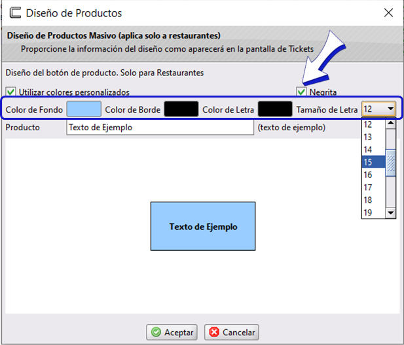
Task: Click the font size list's scroll up arrow
Action: pyautogui.click(x=391, y=123)
